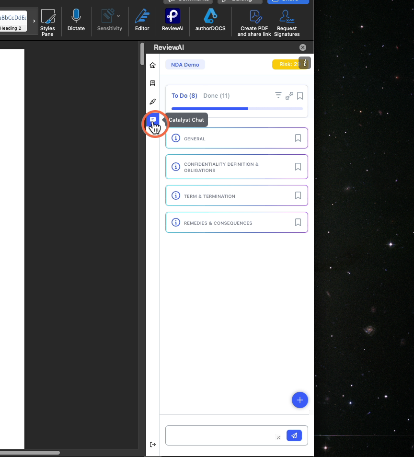The width and height of the screenshot is (414, 457).
Task: Bookmark the GENERAL section
Action: 298,138
